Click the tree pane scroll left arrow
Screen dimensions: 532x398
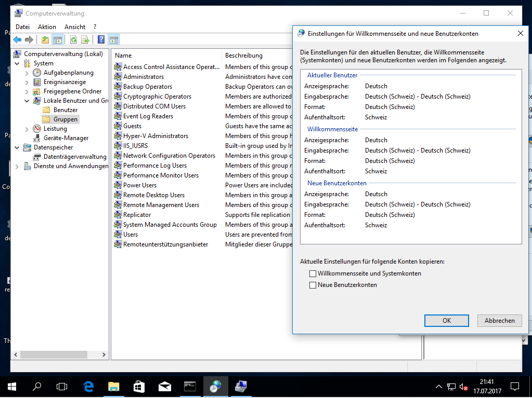[x=16, y=355]
